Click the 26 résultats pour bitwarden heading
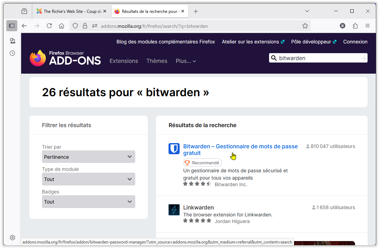This screenshot has width=379, height=248. pyautogui.click(x=126, y=92)
